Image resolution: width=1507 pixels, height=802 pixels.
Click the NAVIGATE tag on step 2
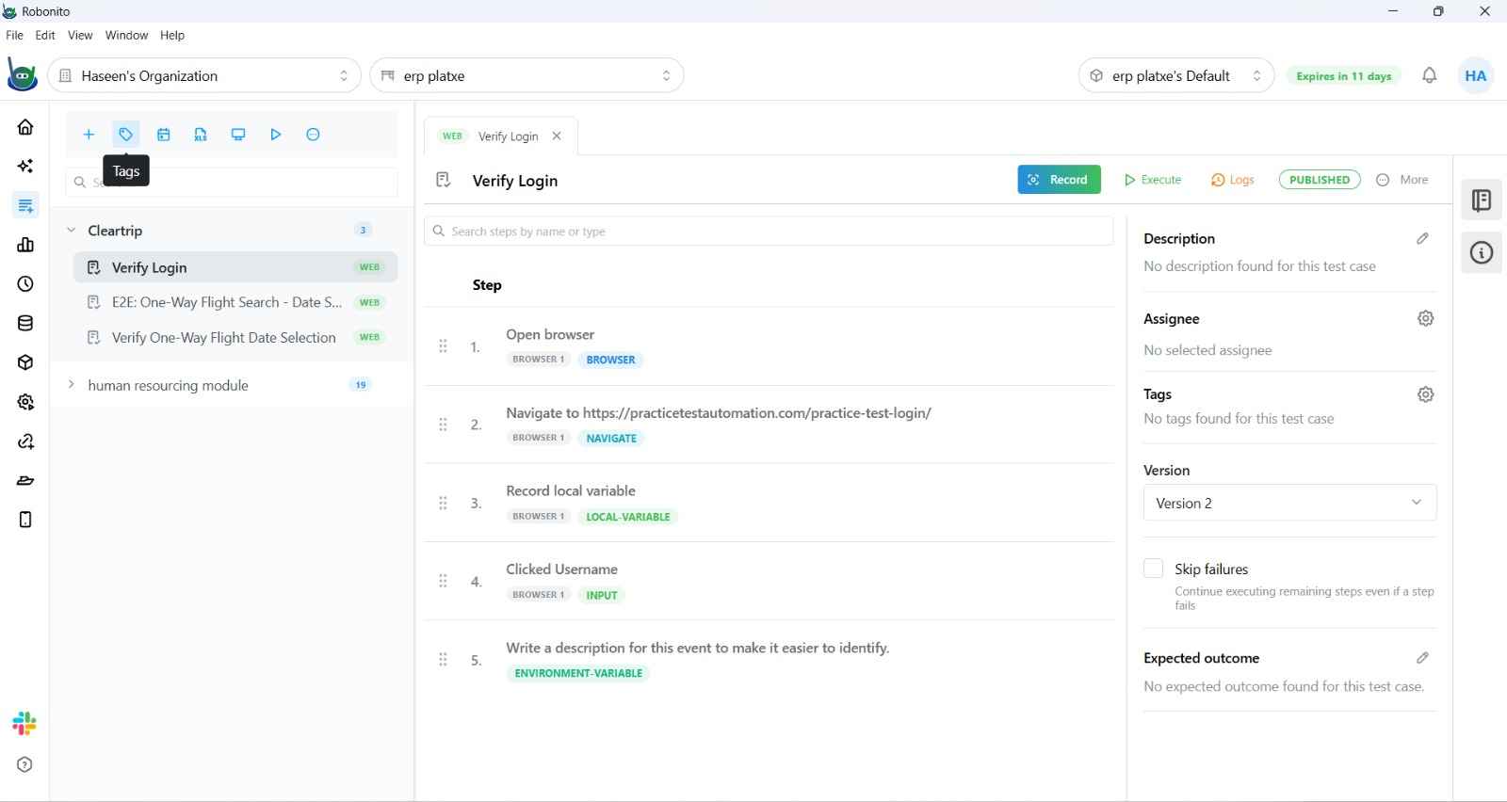coord(611,439)
